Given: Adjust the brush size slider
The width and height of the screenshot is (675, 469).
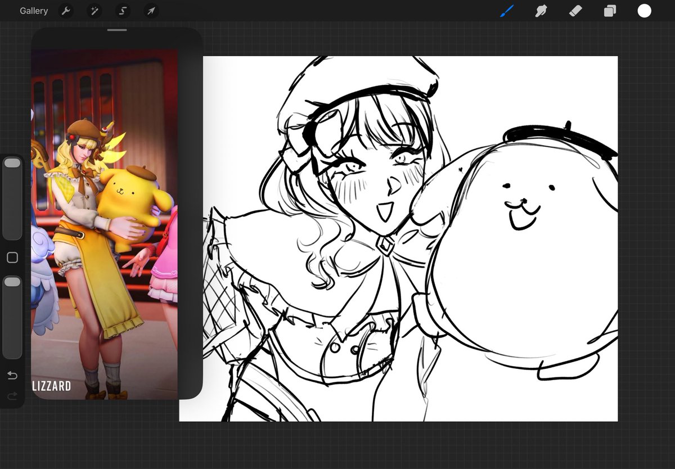Looking at the screenshot, I should coord(12,199).
